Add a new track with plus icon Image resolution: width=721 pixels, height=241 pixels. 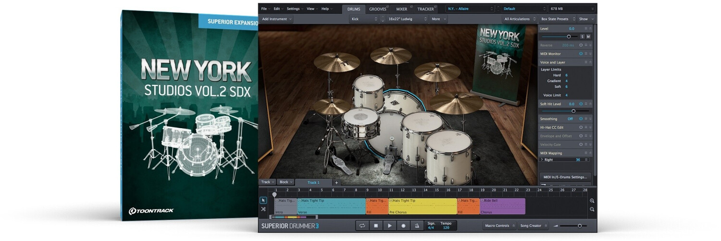(x=336, y=182)
